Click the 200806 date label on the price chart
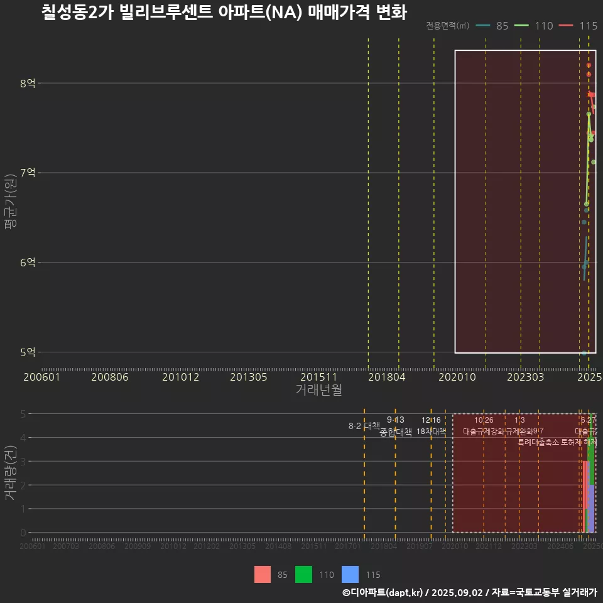The height and width of the screenshot is (603, 603). 109,377
